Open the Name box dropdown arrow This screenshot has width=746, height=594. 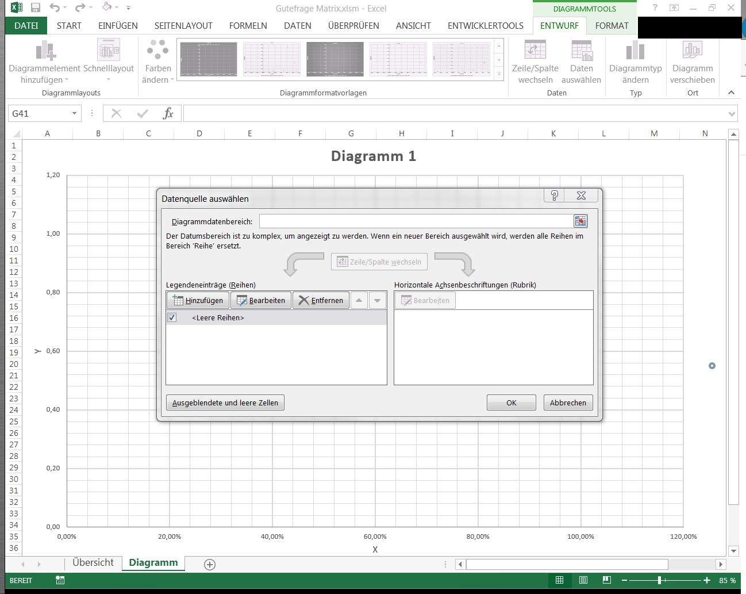tap(74, 113)
